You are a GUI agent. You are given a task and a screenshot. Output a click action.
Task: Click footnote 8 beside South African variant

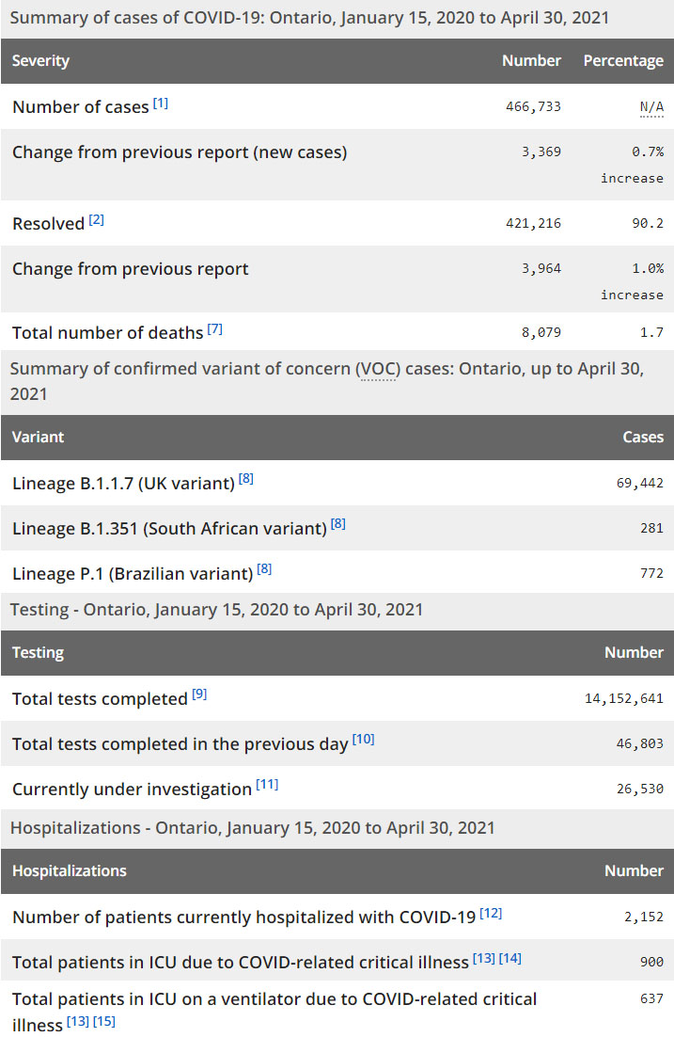point(338,524)
